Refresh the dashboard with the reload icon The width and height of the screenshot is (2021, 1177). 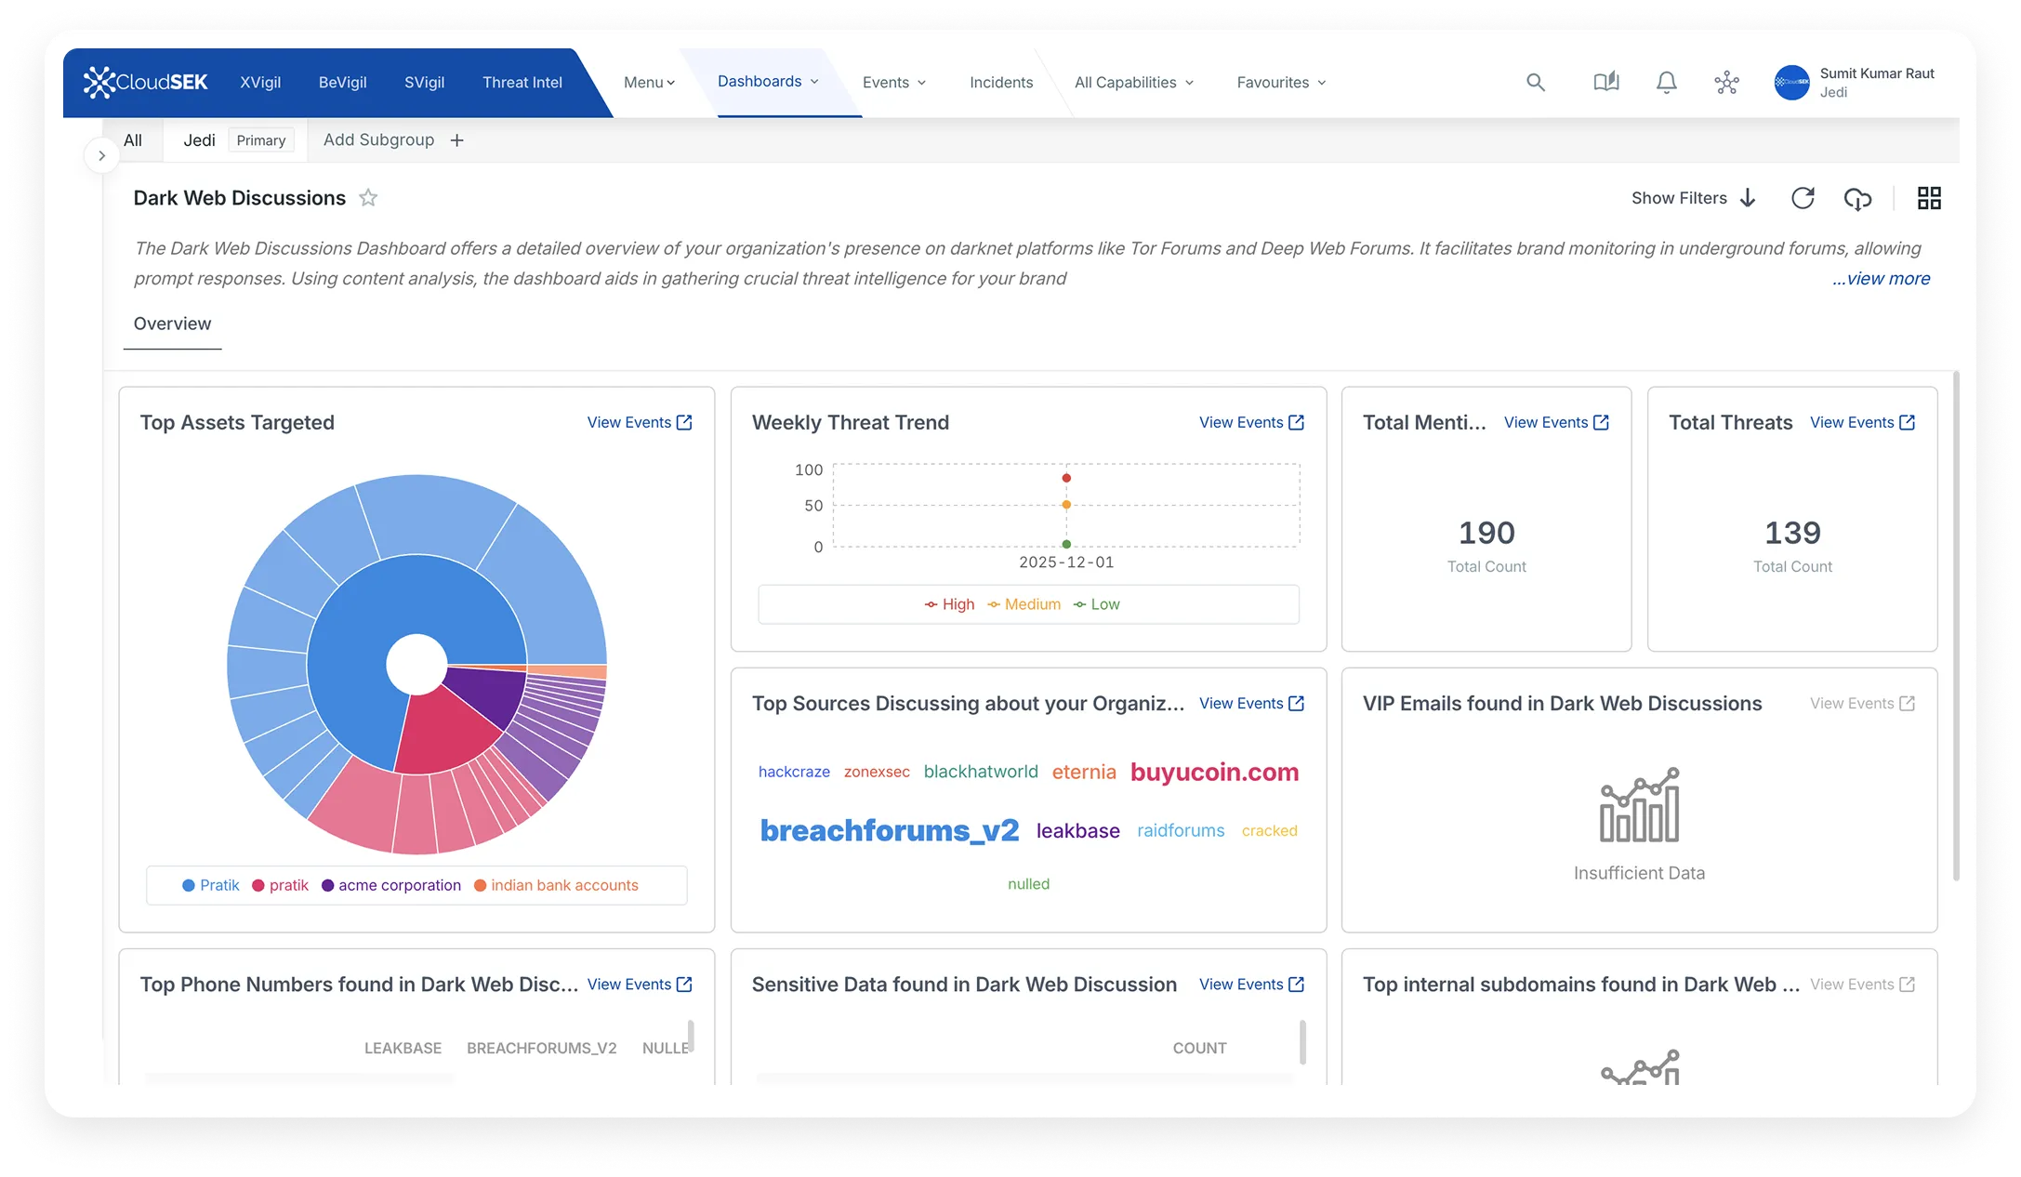pos(1803,198)
